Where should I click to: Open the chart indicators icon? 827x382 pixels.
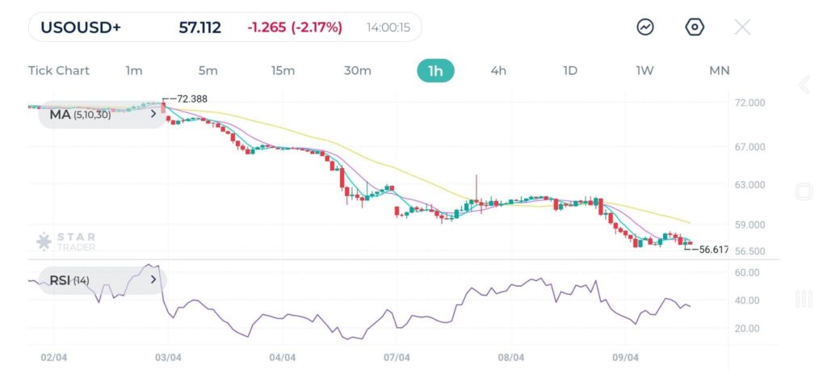[x=645, y=27]
